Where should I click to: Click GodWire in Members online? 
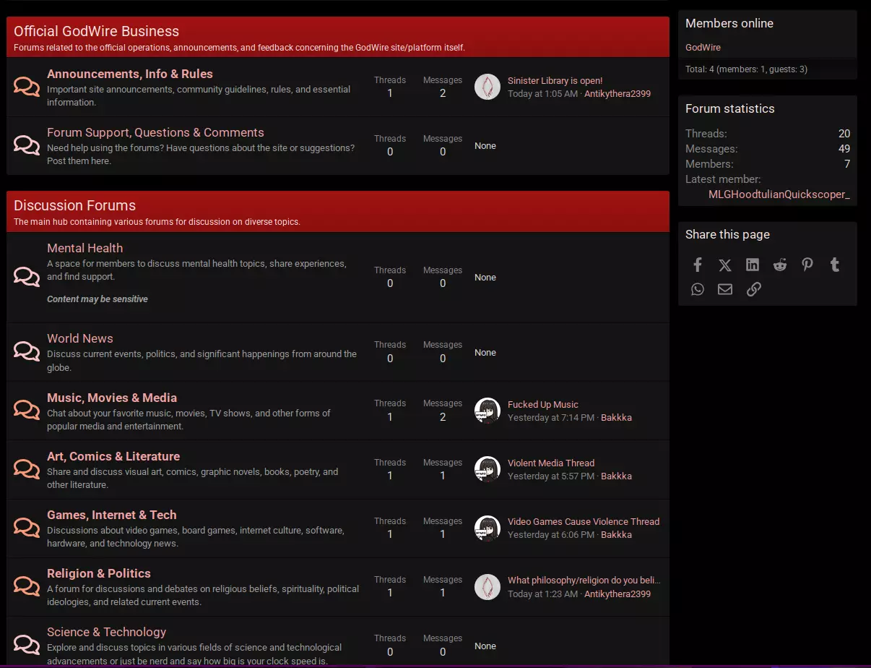(x=703, y=48)
